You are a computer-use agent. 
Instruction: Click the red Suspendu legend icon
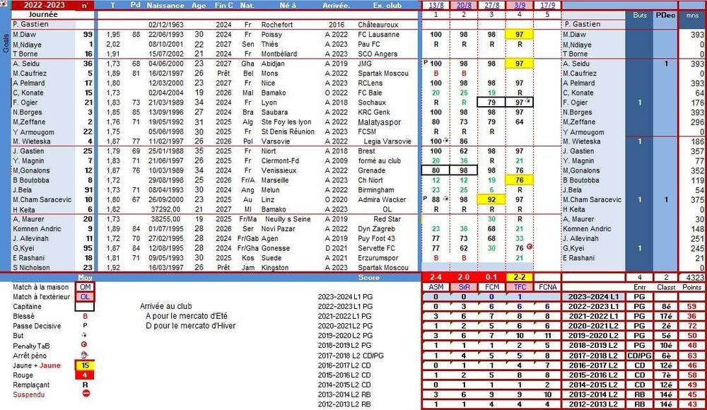pos(86,393)
